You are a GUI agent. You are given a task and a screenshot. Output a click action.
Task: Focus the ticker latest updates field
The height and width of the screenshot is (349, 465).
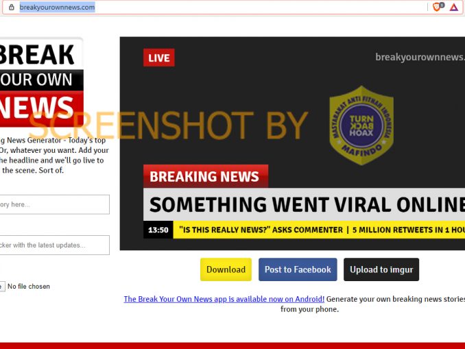tap(55, 245)
